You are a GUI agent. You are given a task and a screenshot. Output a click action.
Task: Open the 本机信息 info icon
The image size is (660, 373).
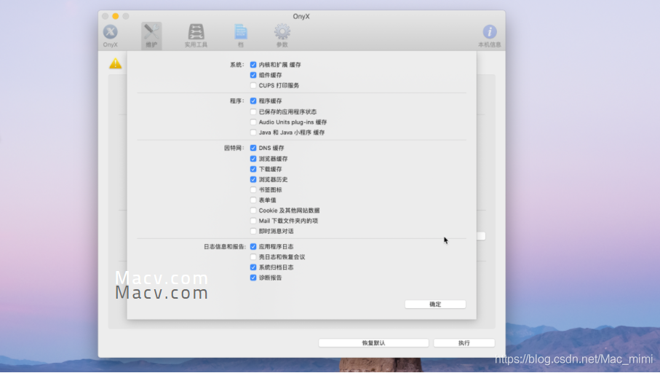click(490, 36)
